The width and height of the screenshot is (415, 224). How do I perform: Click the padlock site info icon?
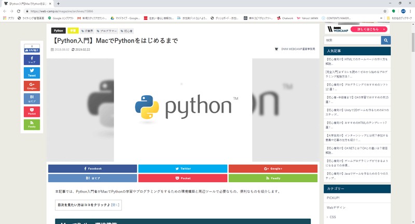pyautogui.click(x=27, y=11)
